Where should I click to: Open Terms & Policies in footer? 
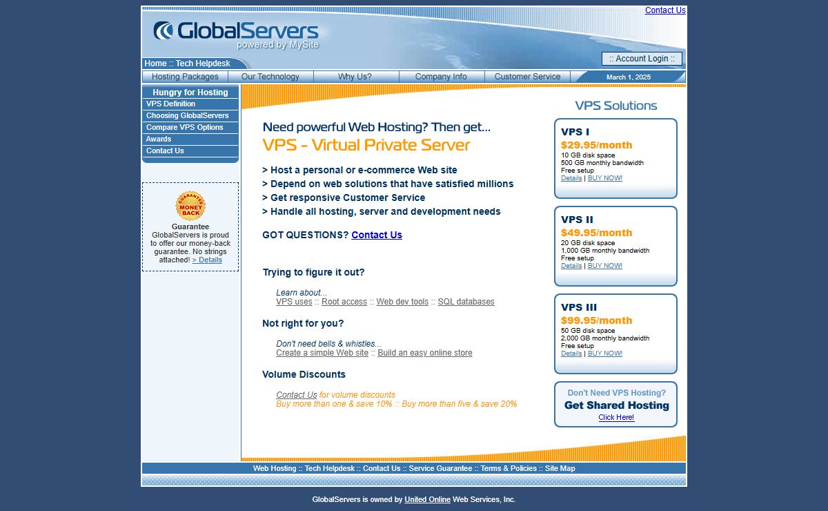[x=509, y=468]
